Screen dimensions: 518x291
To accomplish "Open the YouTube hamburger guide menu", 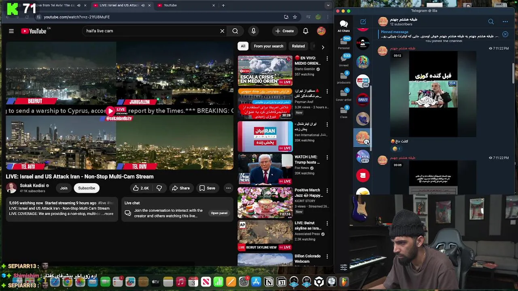I will pos(11,31).
